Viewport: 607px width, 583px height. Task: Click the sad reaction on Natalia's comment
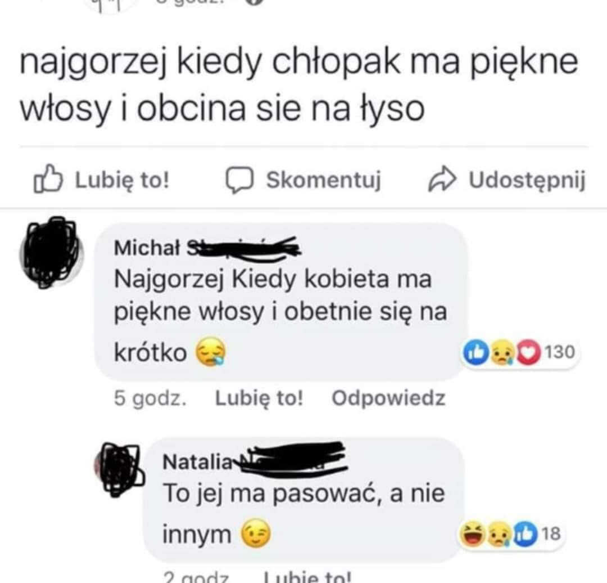[x=499, y=534]
